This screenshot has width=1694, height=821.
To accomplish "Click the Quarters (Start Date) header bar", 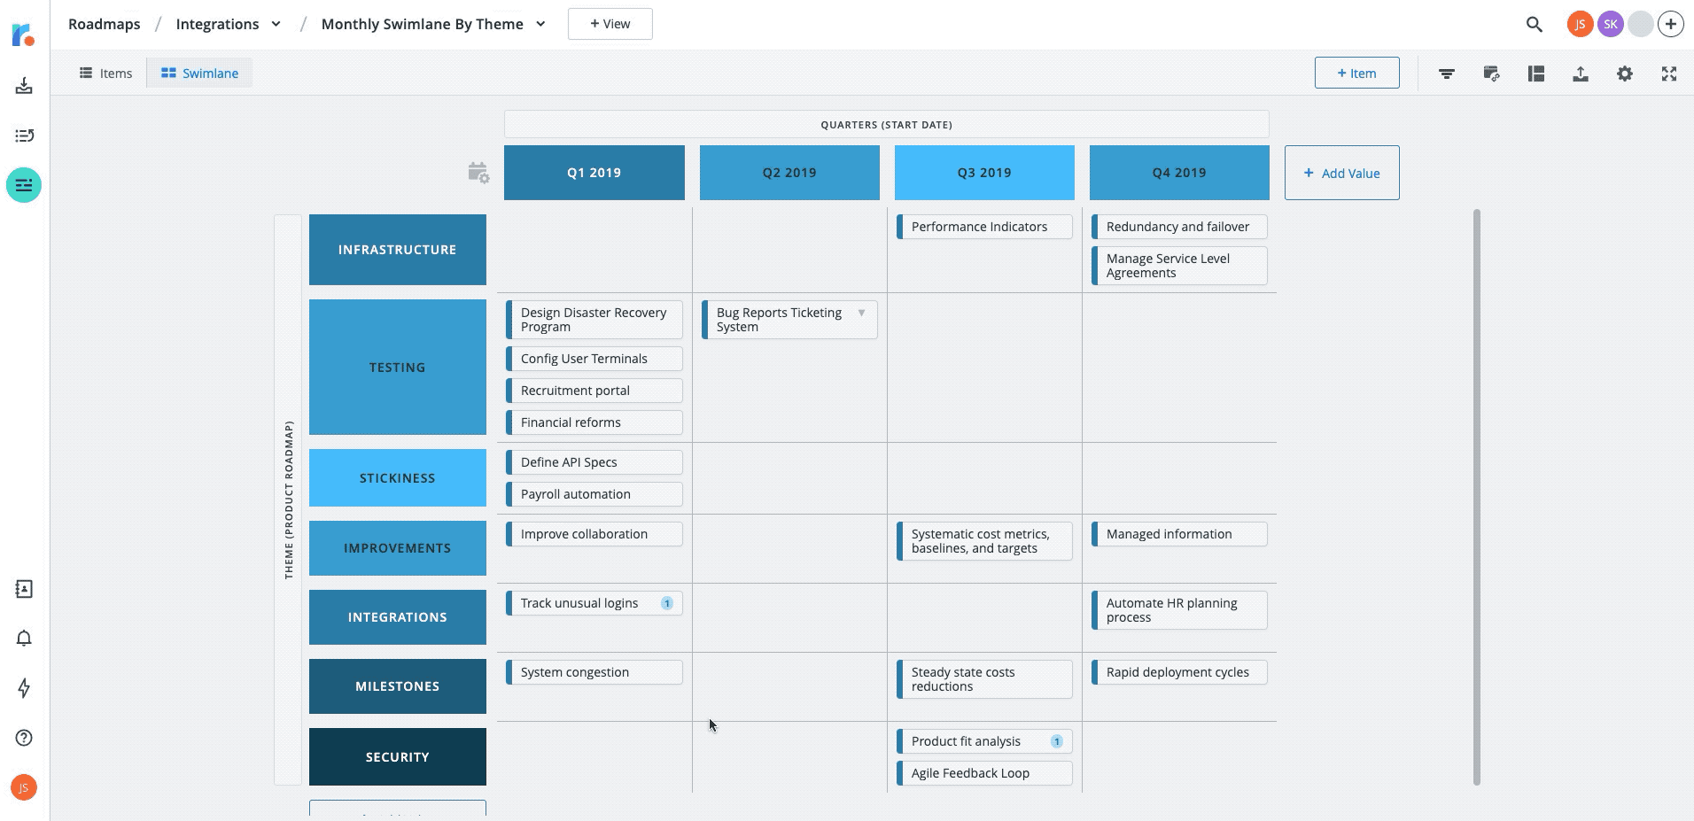I will [887, 124].
